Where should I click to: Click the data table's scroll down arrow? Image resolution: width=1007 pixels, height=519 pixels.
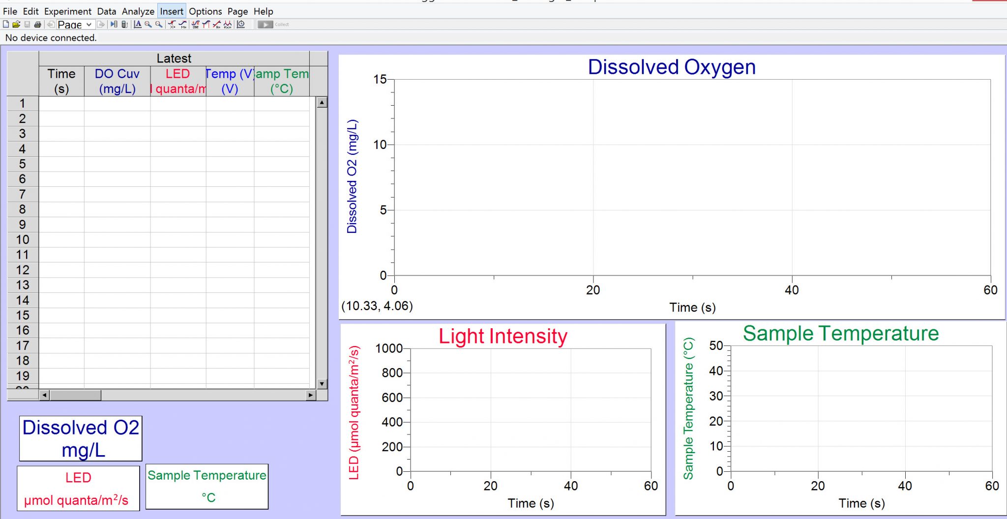pos(322,384)
